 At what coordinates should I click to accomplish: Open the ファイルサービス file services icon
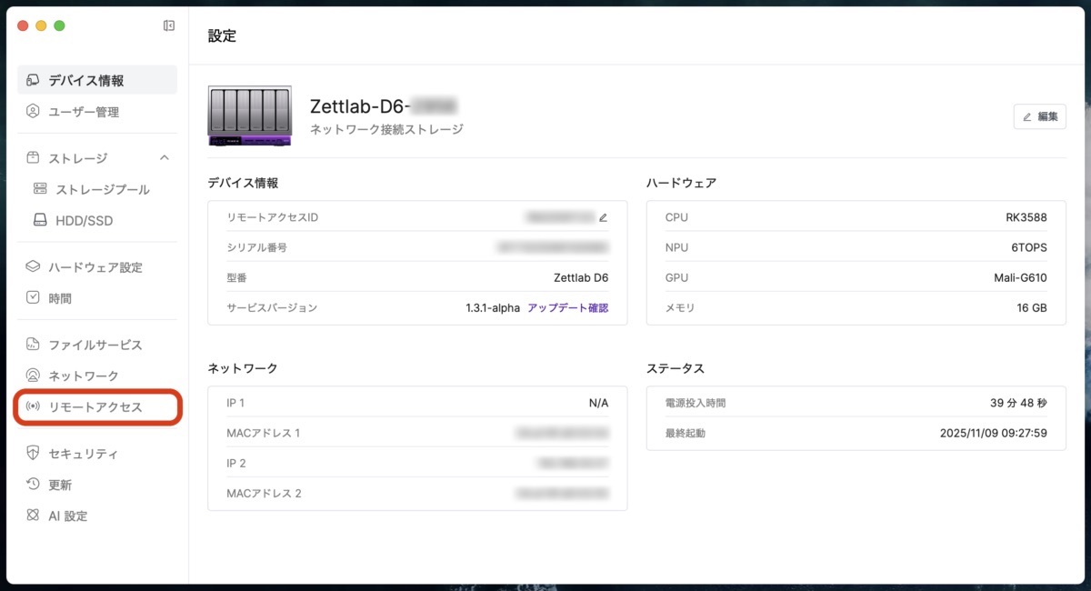click(31, 345)
